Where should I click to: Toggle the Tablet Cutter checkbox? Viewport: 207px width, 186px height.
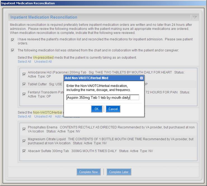(x=24, y=84)
